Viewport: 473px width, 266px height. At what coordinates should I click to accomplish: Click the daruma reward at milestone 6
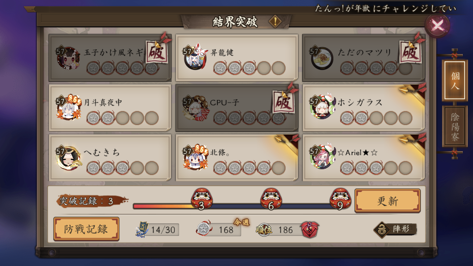point(271,199)
